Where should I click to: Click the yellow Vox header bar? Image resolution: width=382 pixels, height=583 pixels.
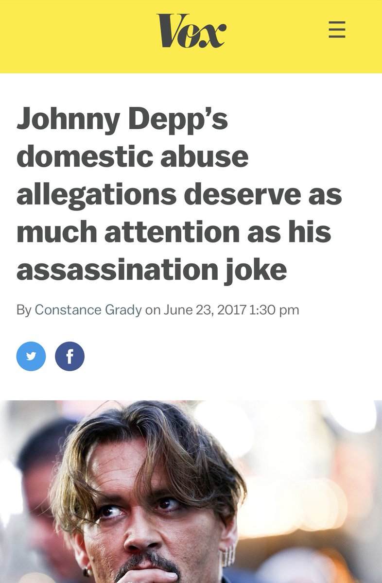click(191, 36)
